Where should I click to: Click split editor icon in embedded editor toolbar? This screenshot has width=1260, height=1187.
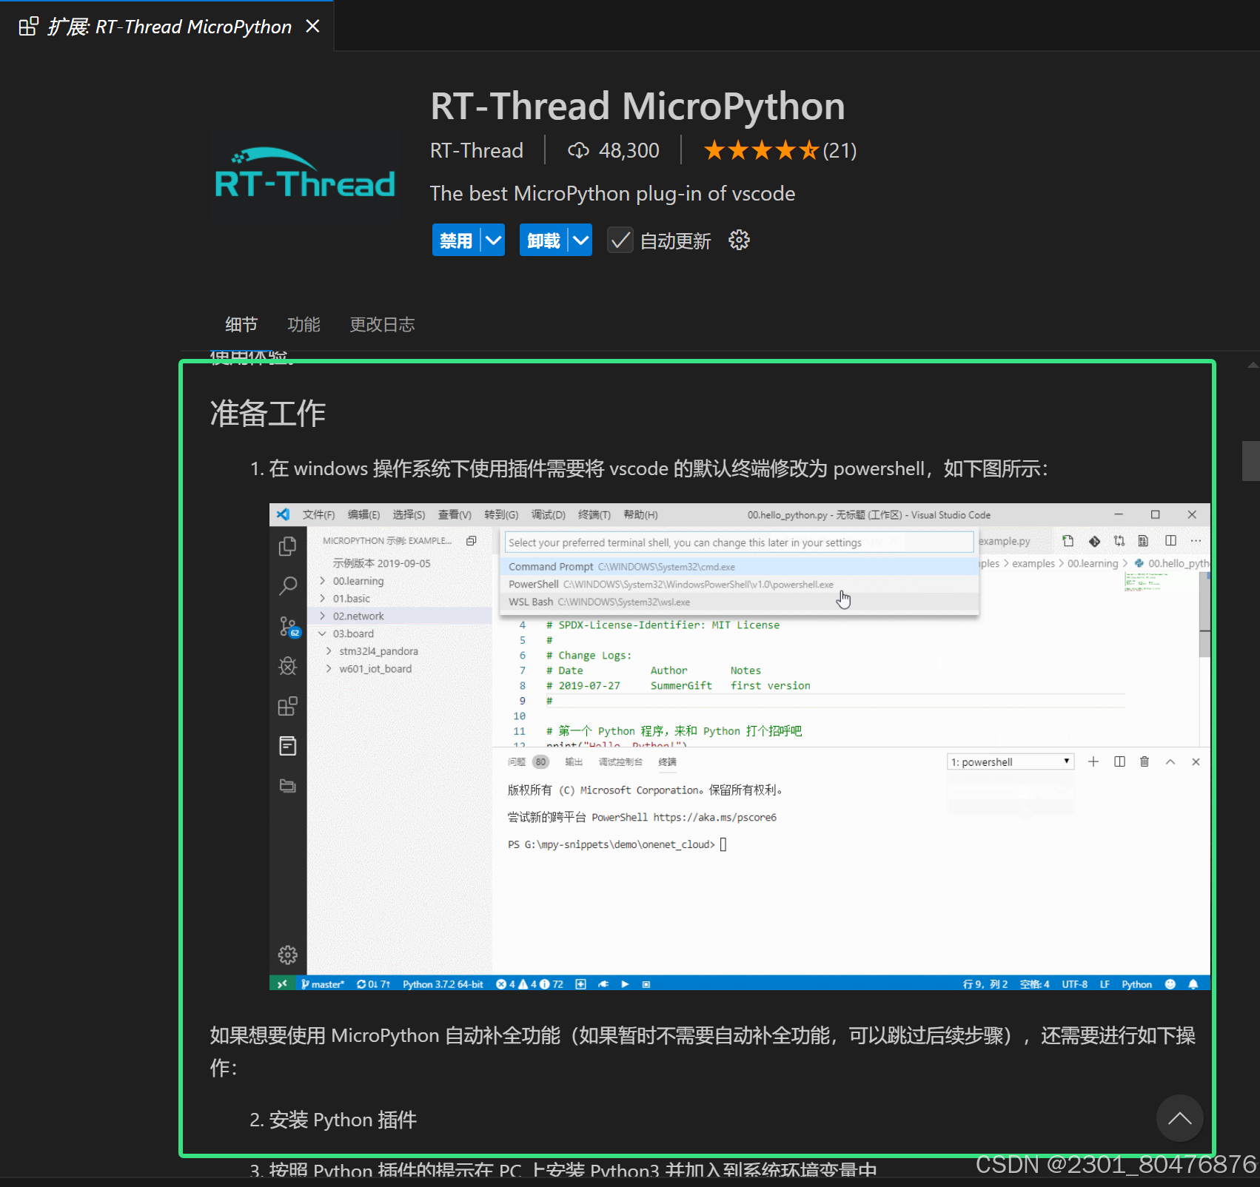click(x=1170, y=541)
